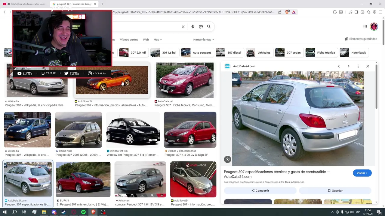Image resolution: width=385 pixels, height=216 pixels.
Task: Go back with the browser back arrow
Action: [x=5, y=12]
